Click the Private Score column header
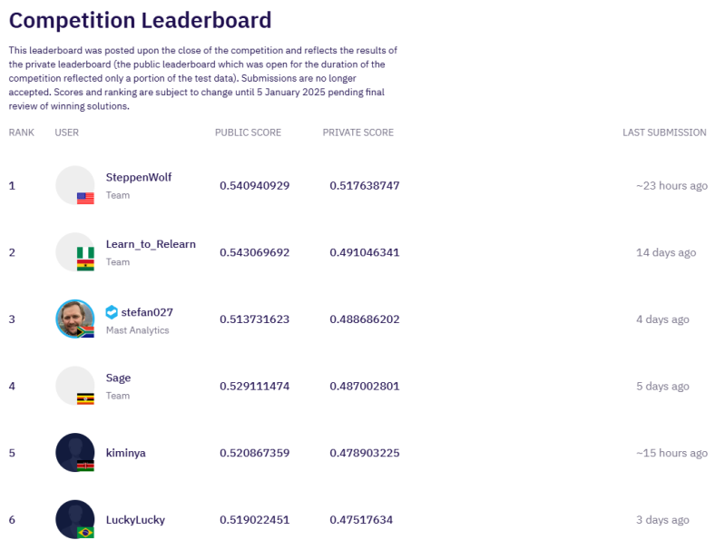The image size is (725, 550). pyautogui.click(x=358, y=133)
